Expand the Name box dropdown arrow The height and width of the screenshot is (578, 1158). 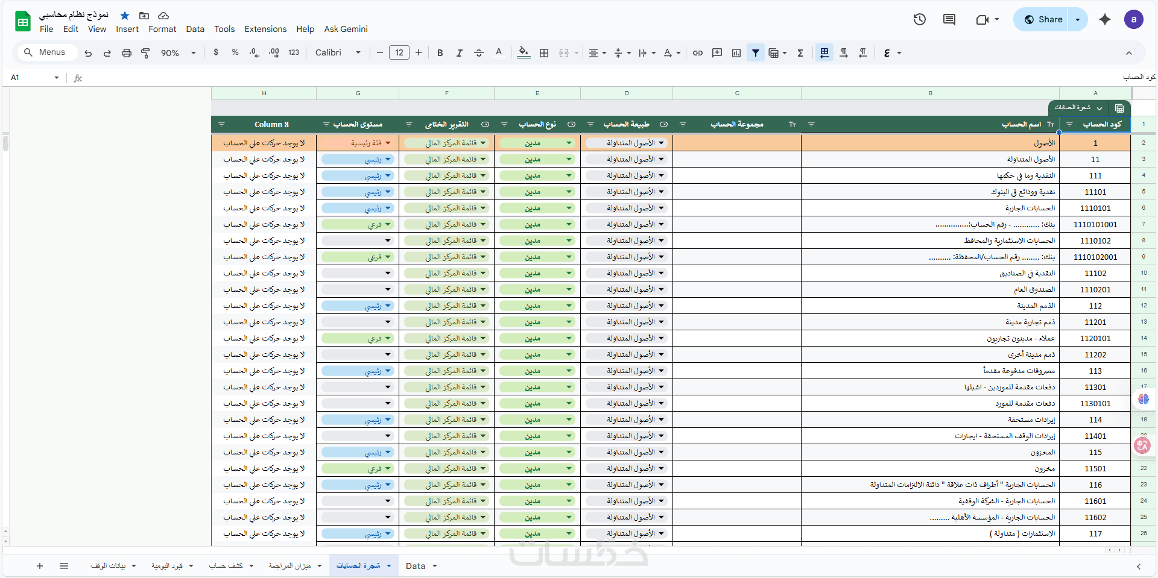click(57, 78)
